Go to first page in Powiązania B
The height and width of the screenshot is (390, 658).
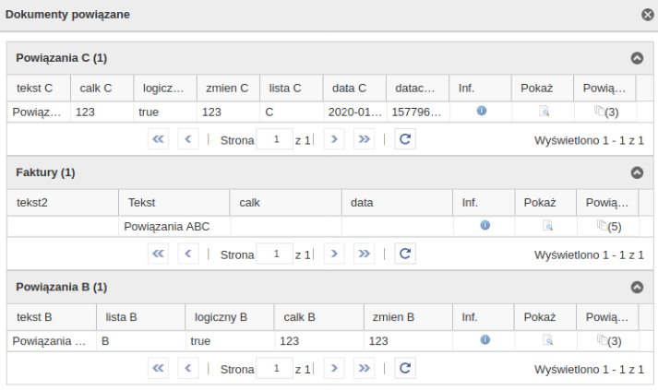click(158, 368)
